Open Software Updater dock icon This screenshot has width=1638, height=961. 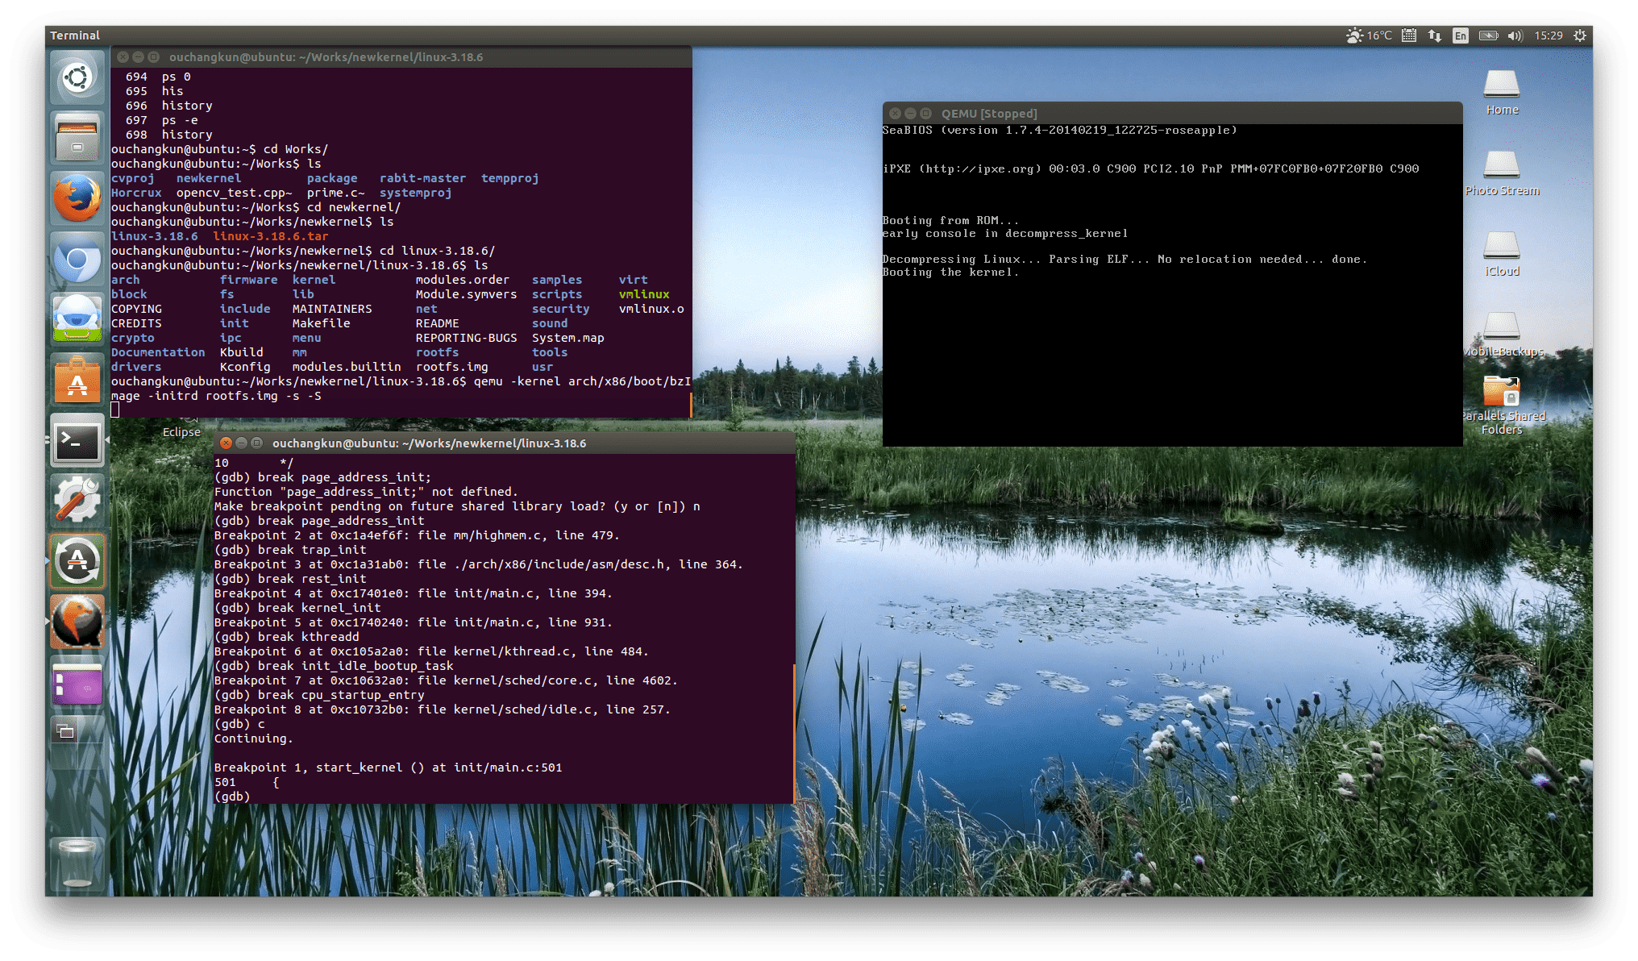coord(77,561)
